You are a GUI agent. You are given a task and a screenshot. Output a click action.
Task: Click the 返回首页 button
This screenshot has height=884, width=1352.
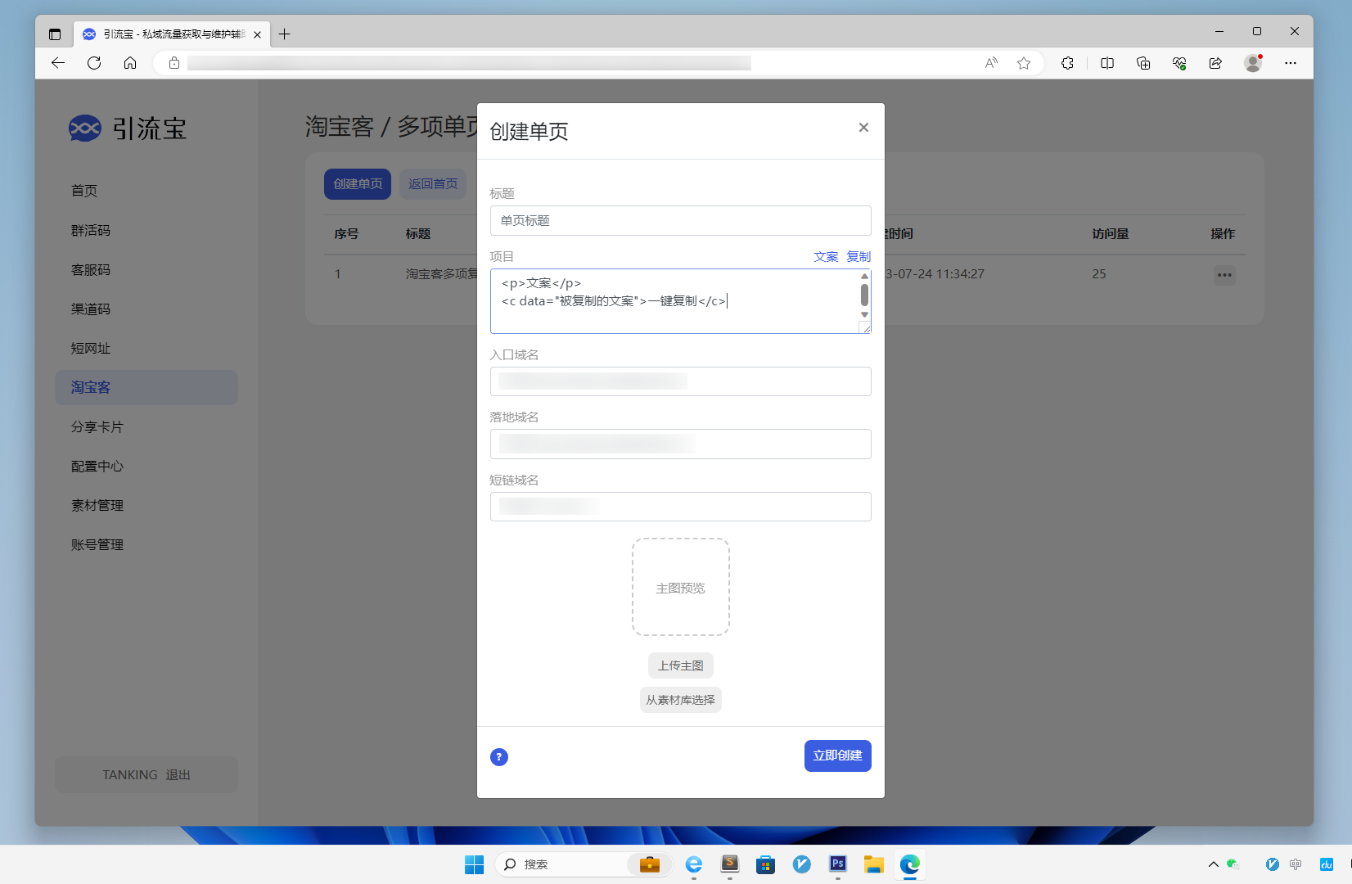point(433,184)
